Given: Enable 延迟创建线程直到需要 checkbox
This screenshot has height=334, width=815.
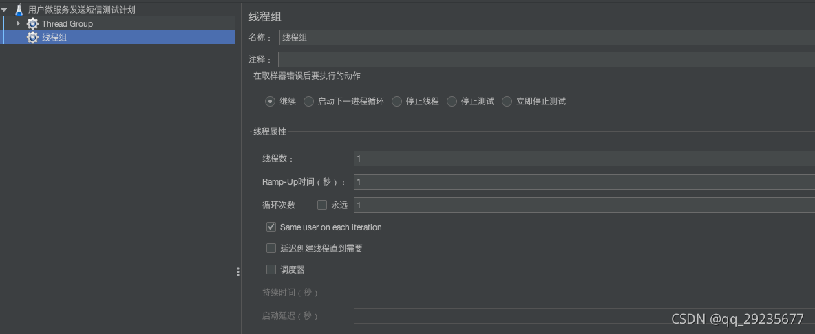Looking at the screenshot, I should click(x=271, y=248).
